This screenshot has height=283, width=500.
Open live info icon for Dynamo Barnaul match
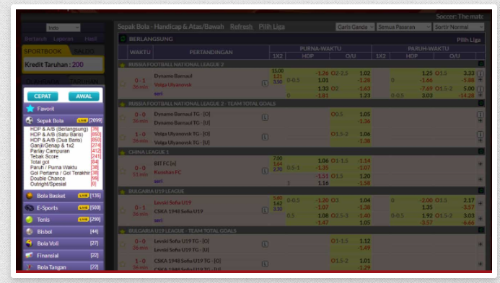265,84
